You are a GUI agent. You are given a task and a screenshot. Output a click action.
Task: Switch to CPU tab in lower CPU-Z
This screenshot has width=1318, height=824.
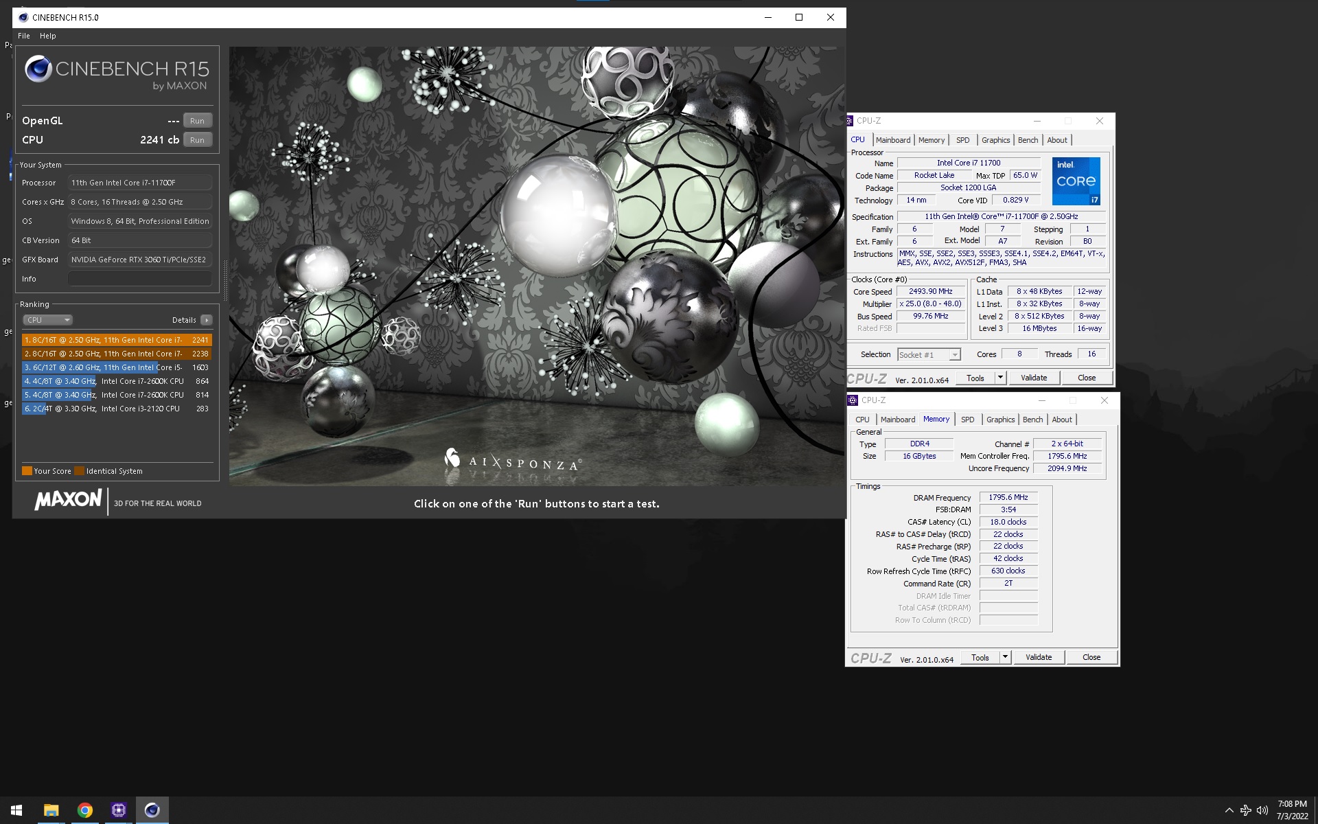[862, 420]
